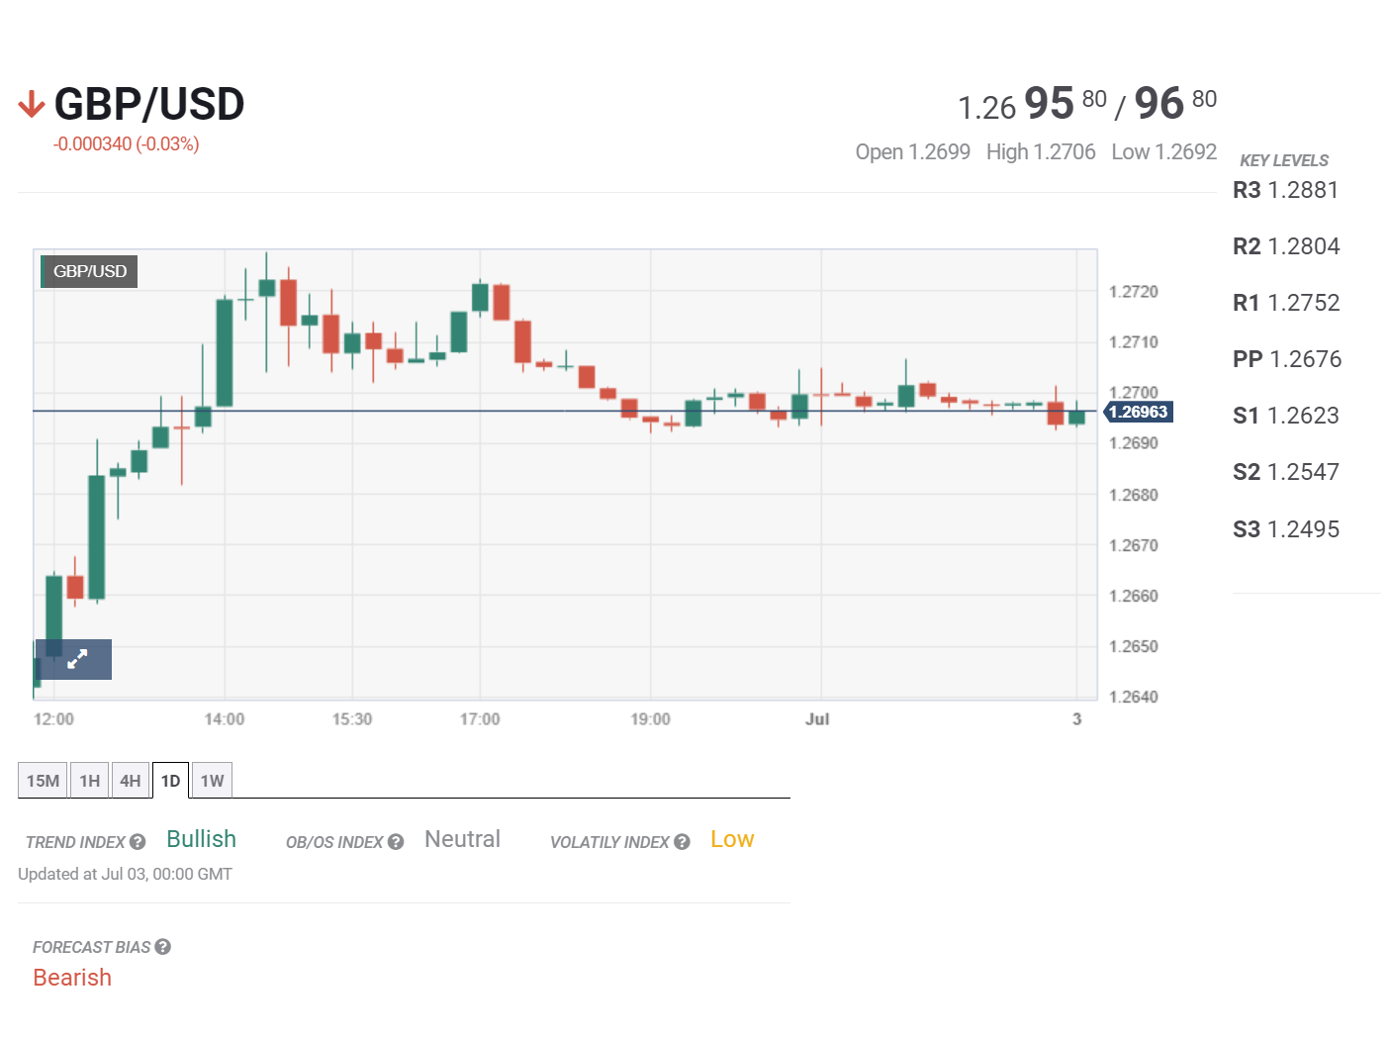The width and height of the screenshot is (1390, 1039).
Task: Open the Volatility Index help question mark
Action: 682,842
